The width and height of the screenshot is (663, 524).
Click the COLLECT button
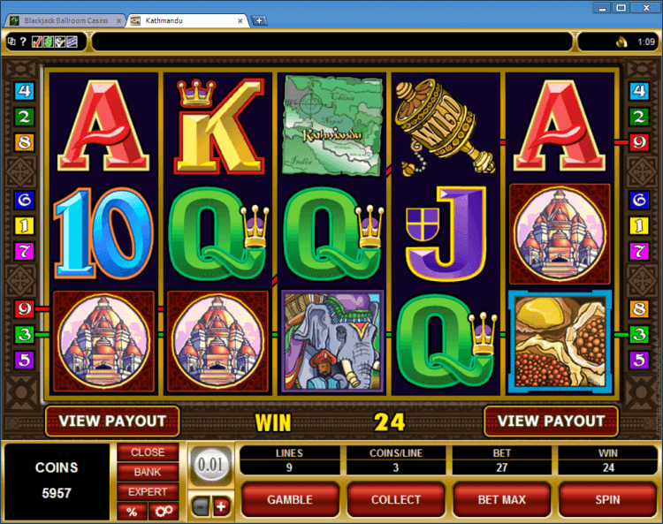point(396,500)
